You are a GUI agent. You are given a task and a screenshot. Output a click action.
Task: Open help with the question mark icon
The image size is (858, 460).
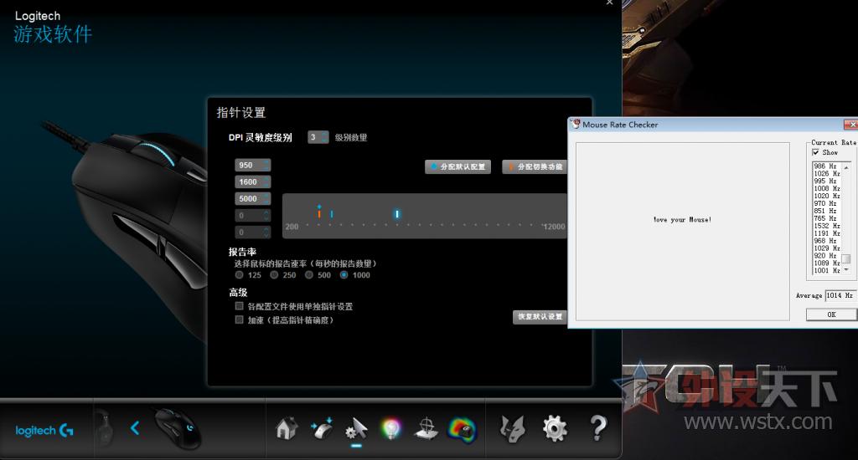(597, 429)
